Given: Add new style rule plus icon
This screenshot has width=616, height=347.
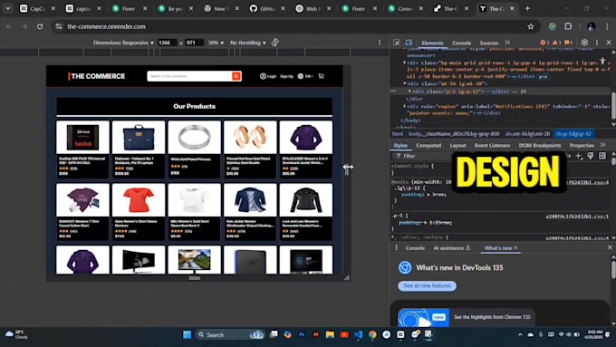Looking at the screenshot, I should (579, 156).
